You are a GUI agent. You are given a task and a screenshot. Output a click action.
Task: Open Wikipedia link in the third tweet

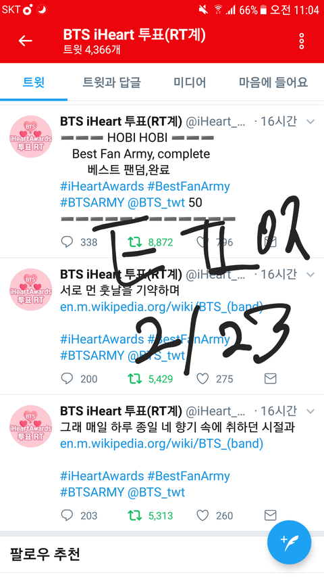[161, 444]
